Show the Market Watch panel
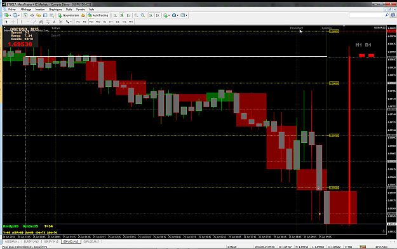397x249 pixels. click(25, 15)
